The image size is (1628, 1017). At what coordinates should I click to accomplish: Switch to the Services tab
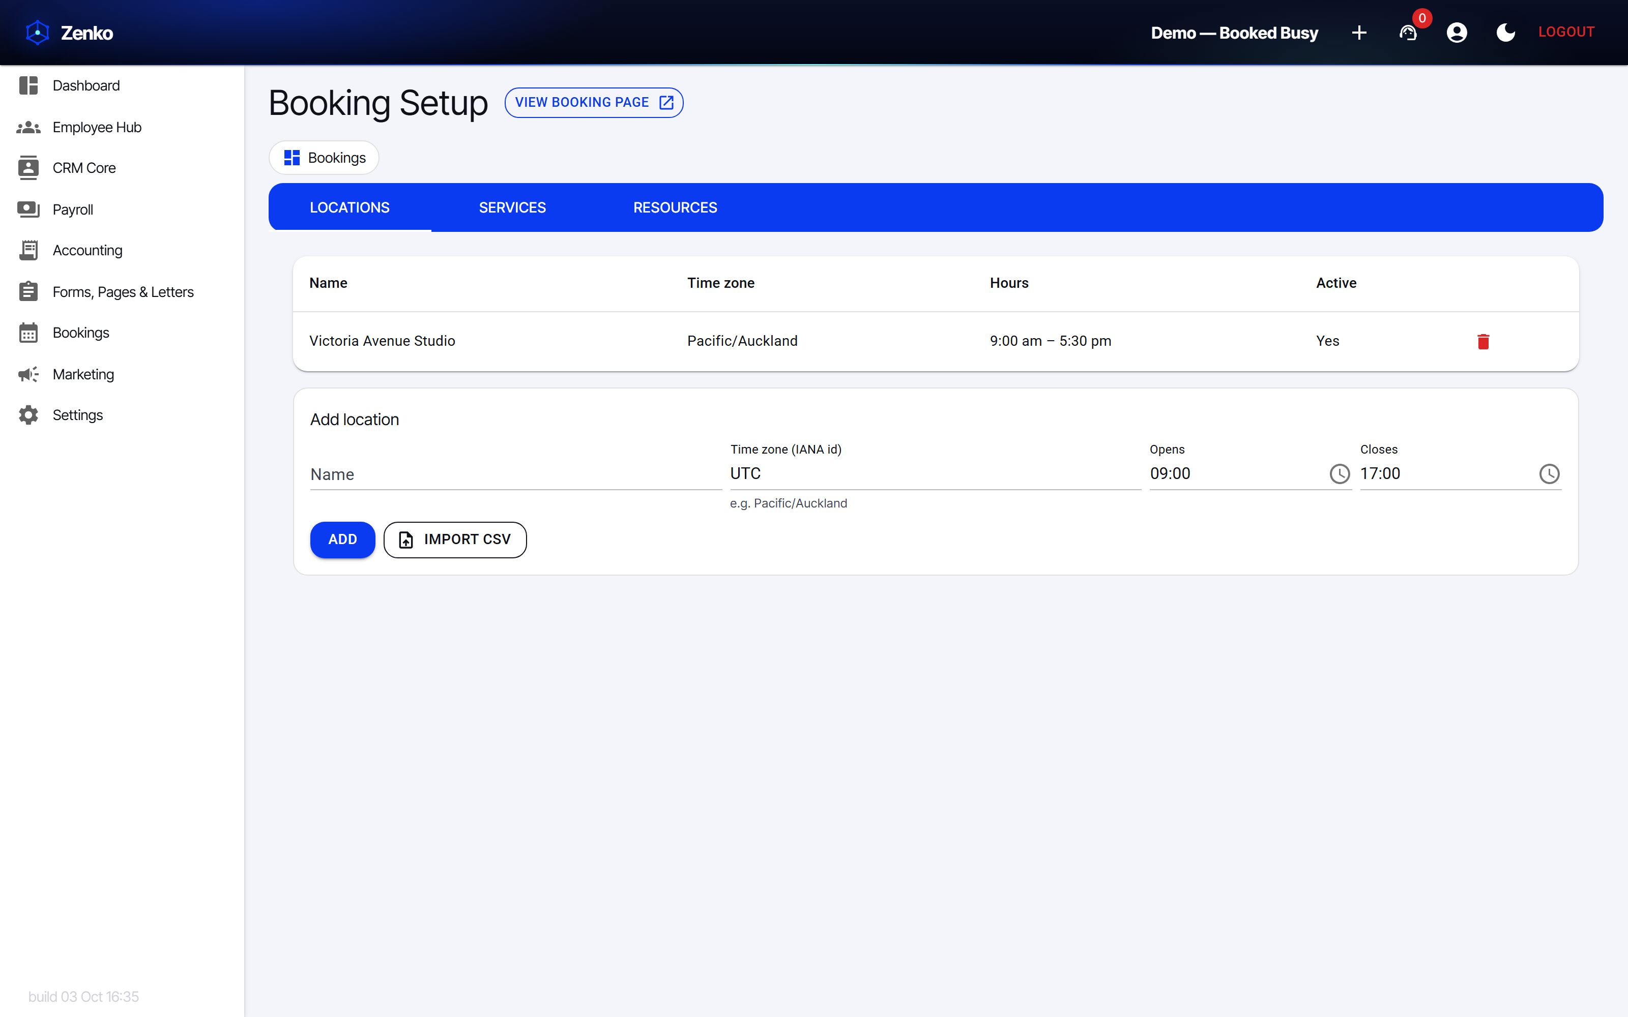click(512, 207)
